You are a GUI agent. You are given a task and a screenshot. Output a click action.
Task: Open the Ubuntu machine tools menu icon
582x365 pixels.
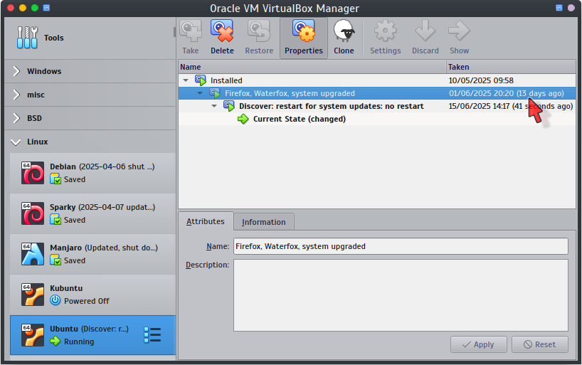pyautogui.click(x=152, y=335)
